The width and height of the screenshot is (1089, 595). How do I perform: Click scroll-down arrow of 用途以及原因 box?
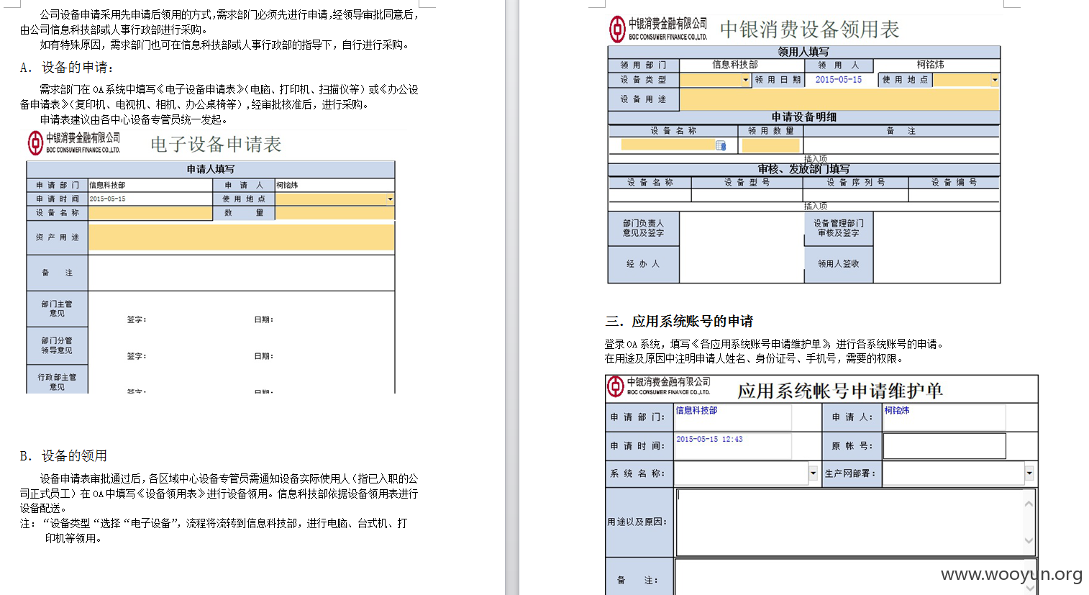click(1029, 540)
